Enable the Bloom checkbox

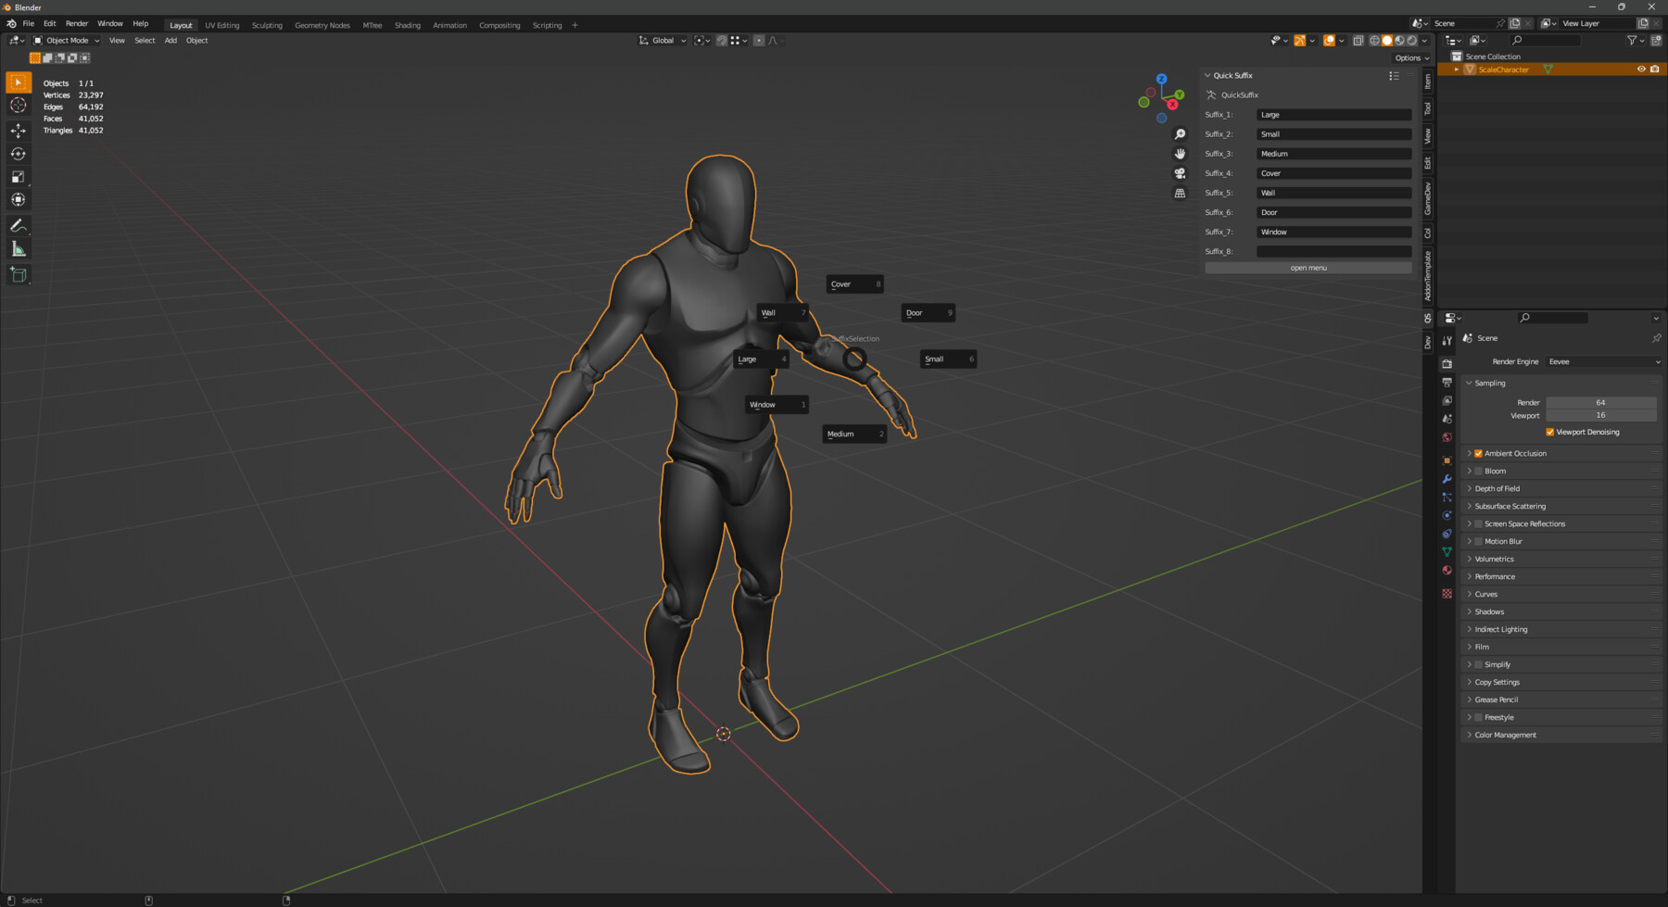1478,471
